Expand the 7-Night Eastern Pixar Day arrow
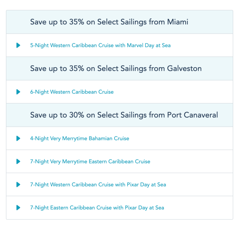This screenshot has width=243, height=225. pos(18,208)
